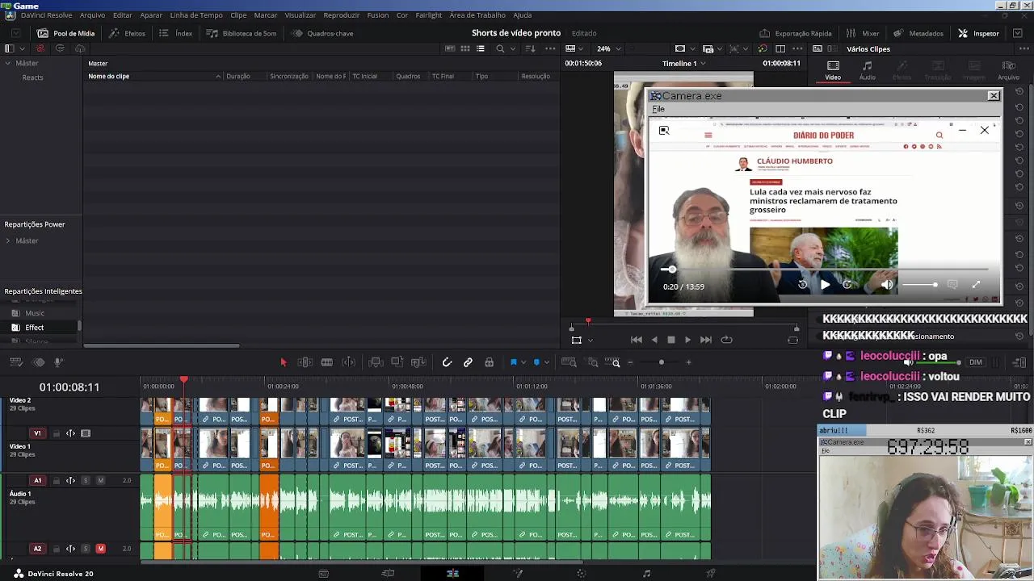The width and height of the screenshot is (1034, 581).
Task: Mute audio track A1
Action: coord(100,480)
